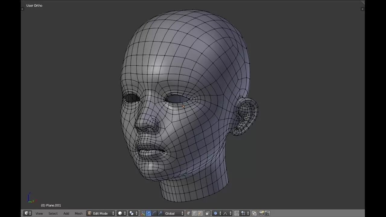Toggle limit selection to visible

pos(207,213)
